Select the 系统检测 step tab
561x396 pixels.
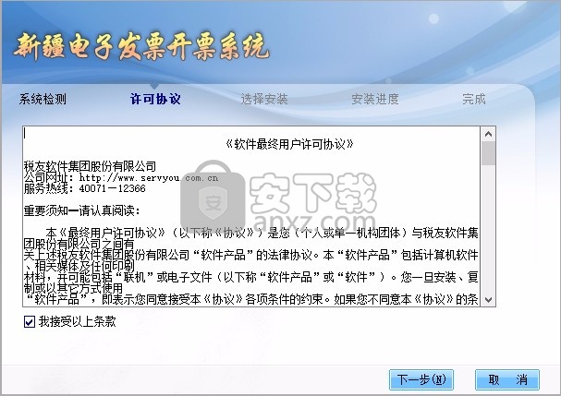tap(43, 99)
